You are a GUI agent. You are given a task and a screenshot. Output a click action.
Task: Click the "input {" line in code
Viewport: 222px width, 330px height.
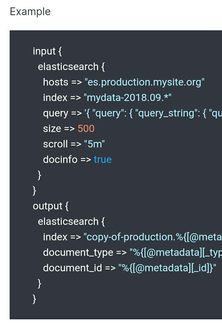[x=47, y=51]
